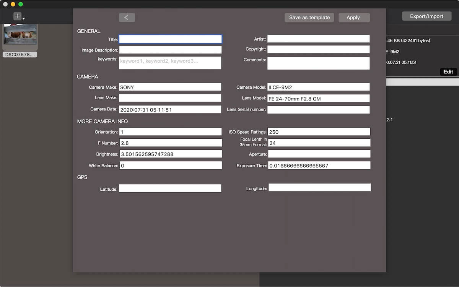Click the ISO Speed Ratings field 250

pyautogui.click(x=319, y=132)
